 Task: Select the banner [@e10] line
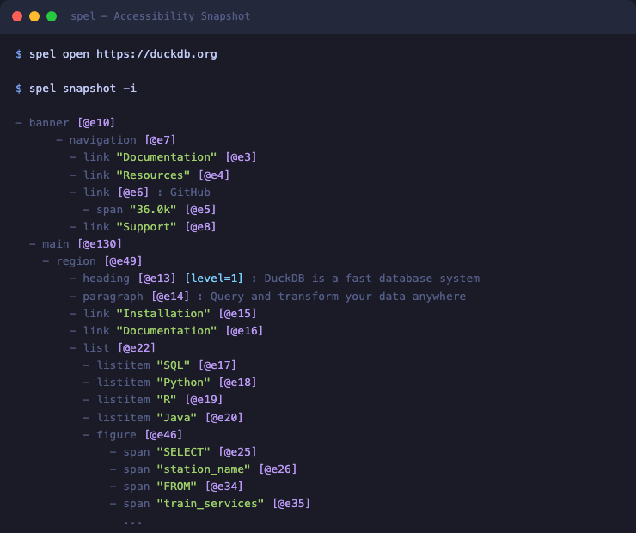pyautogui.click(x=65, y=122)
